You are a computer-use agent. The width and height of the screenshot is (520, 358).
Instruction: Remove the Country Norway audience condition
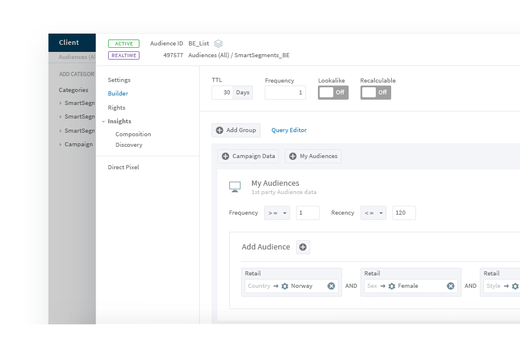331,286
